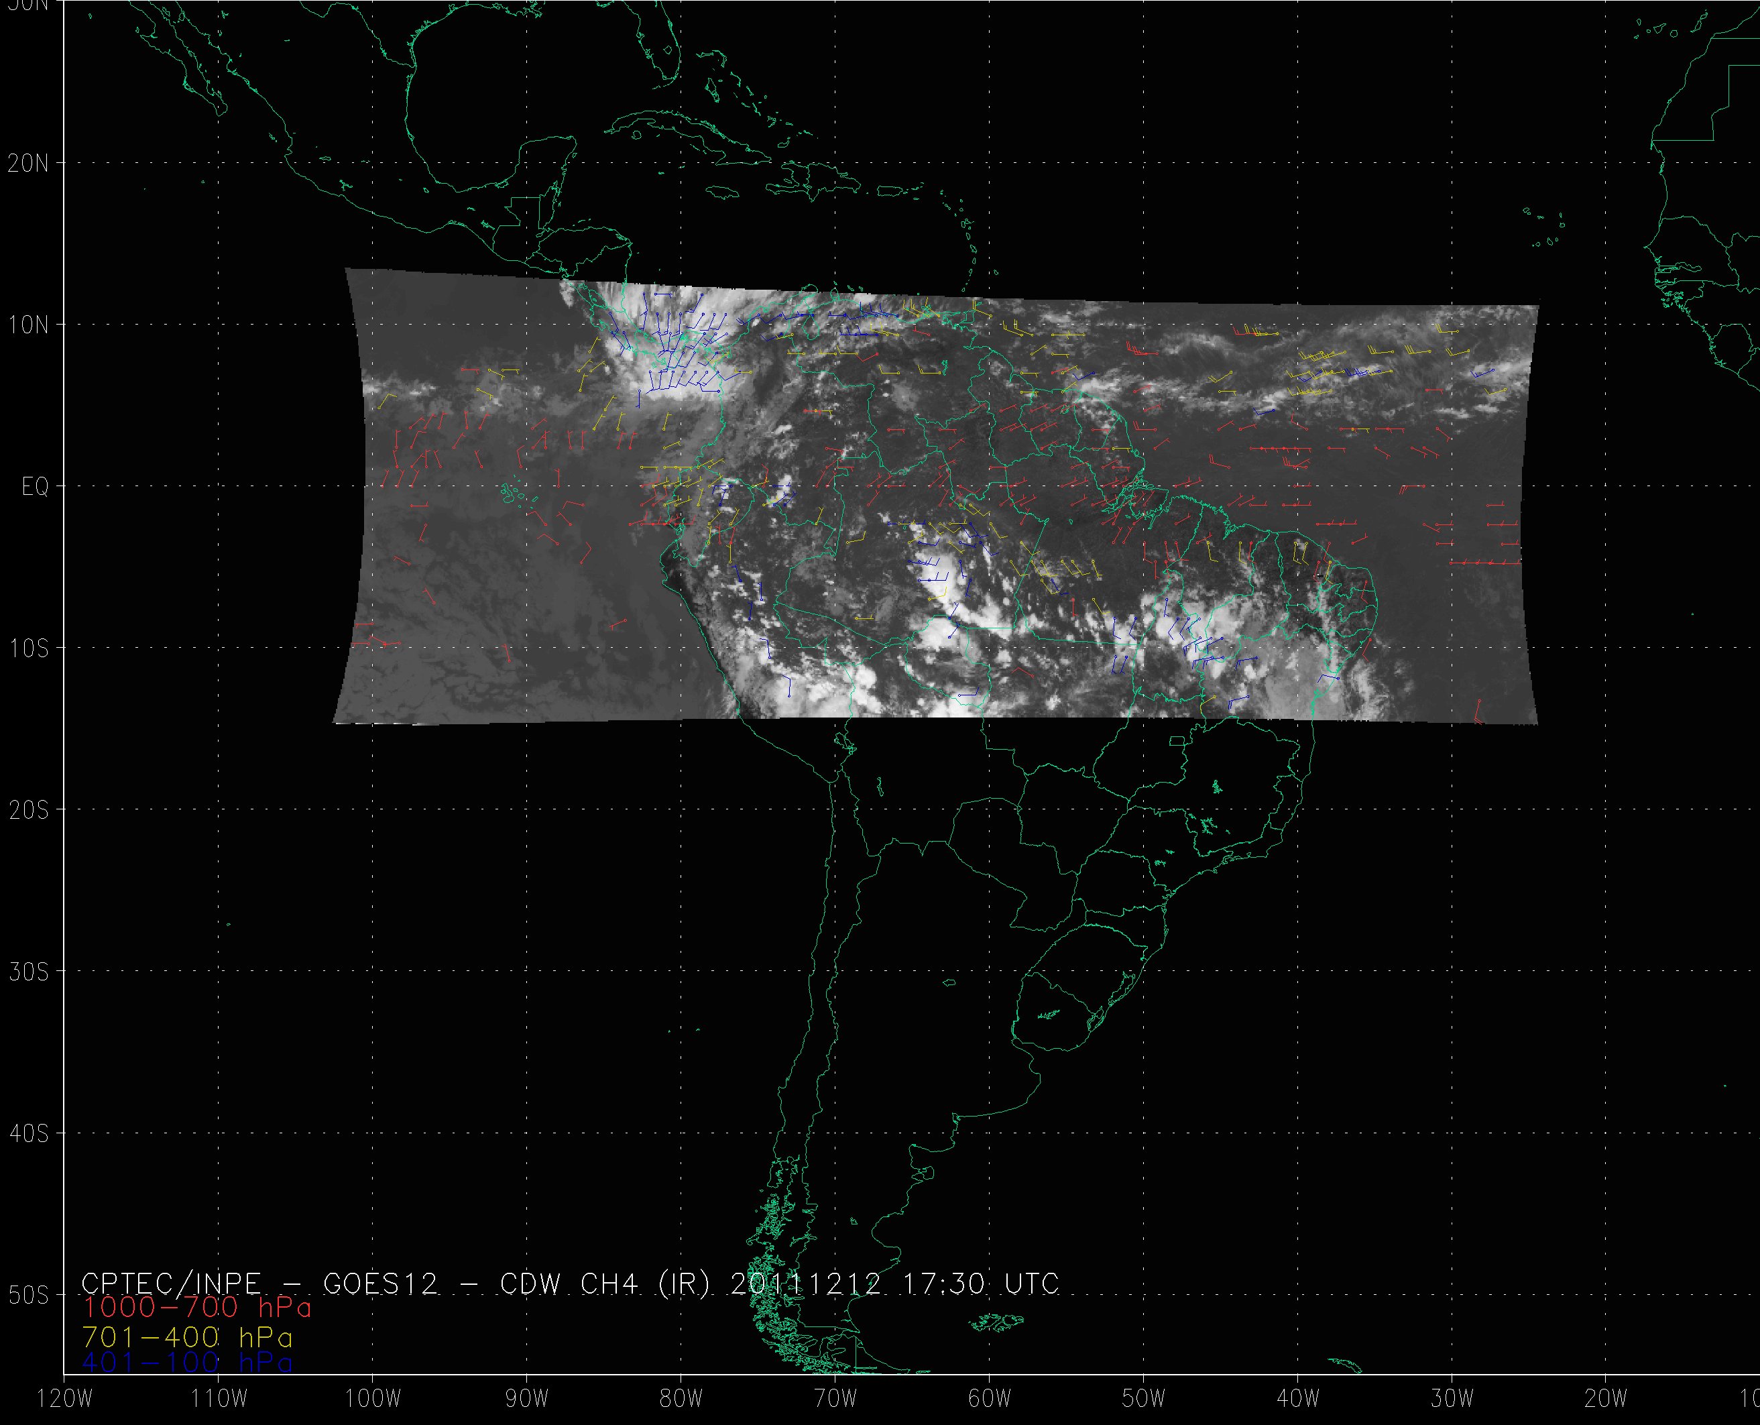Click the red 1000-700 hPa legend entry
Image resolution: width=1760 pixels, height=1425 pixels.
click(x=197, y=1307)
